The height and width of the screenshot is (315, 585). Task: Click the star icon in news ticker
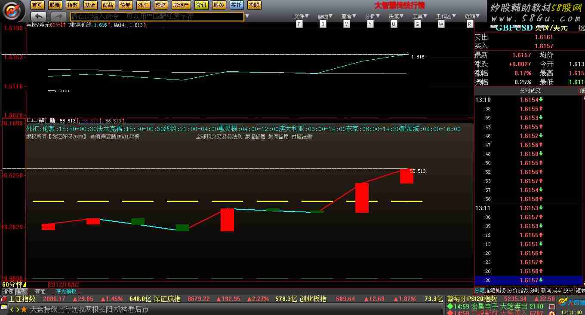(24, 309)
